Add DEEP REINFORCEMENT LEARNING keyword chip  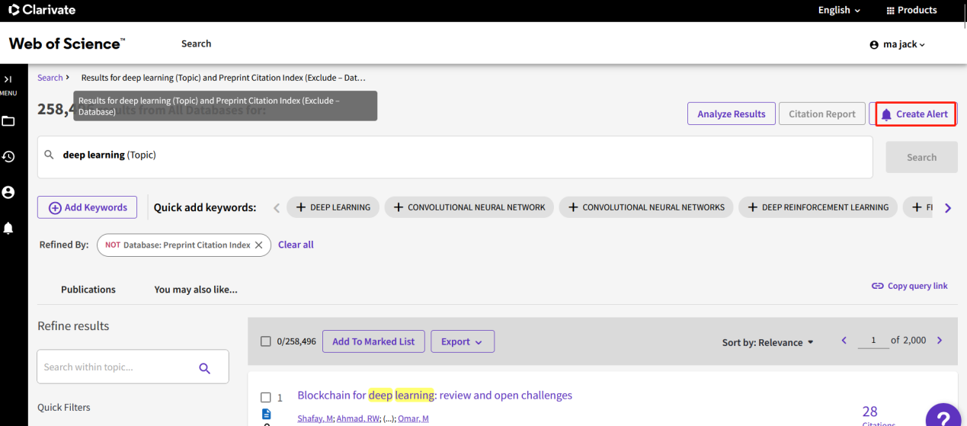click(818, 207)
